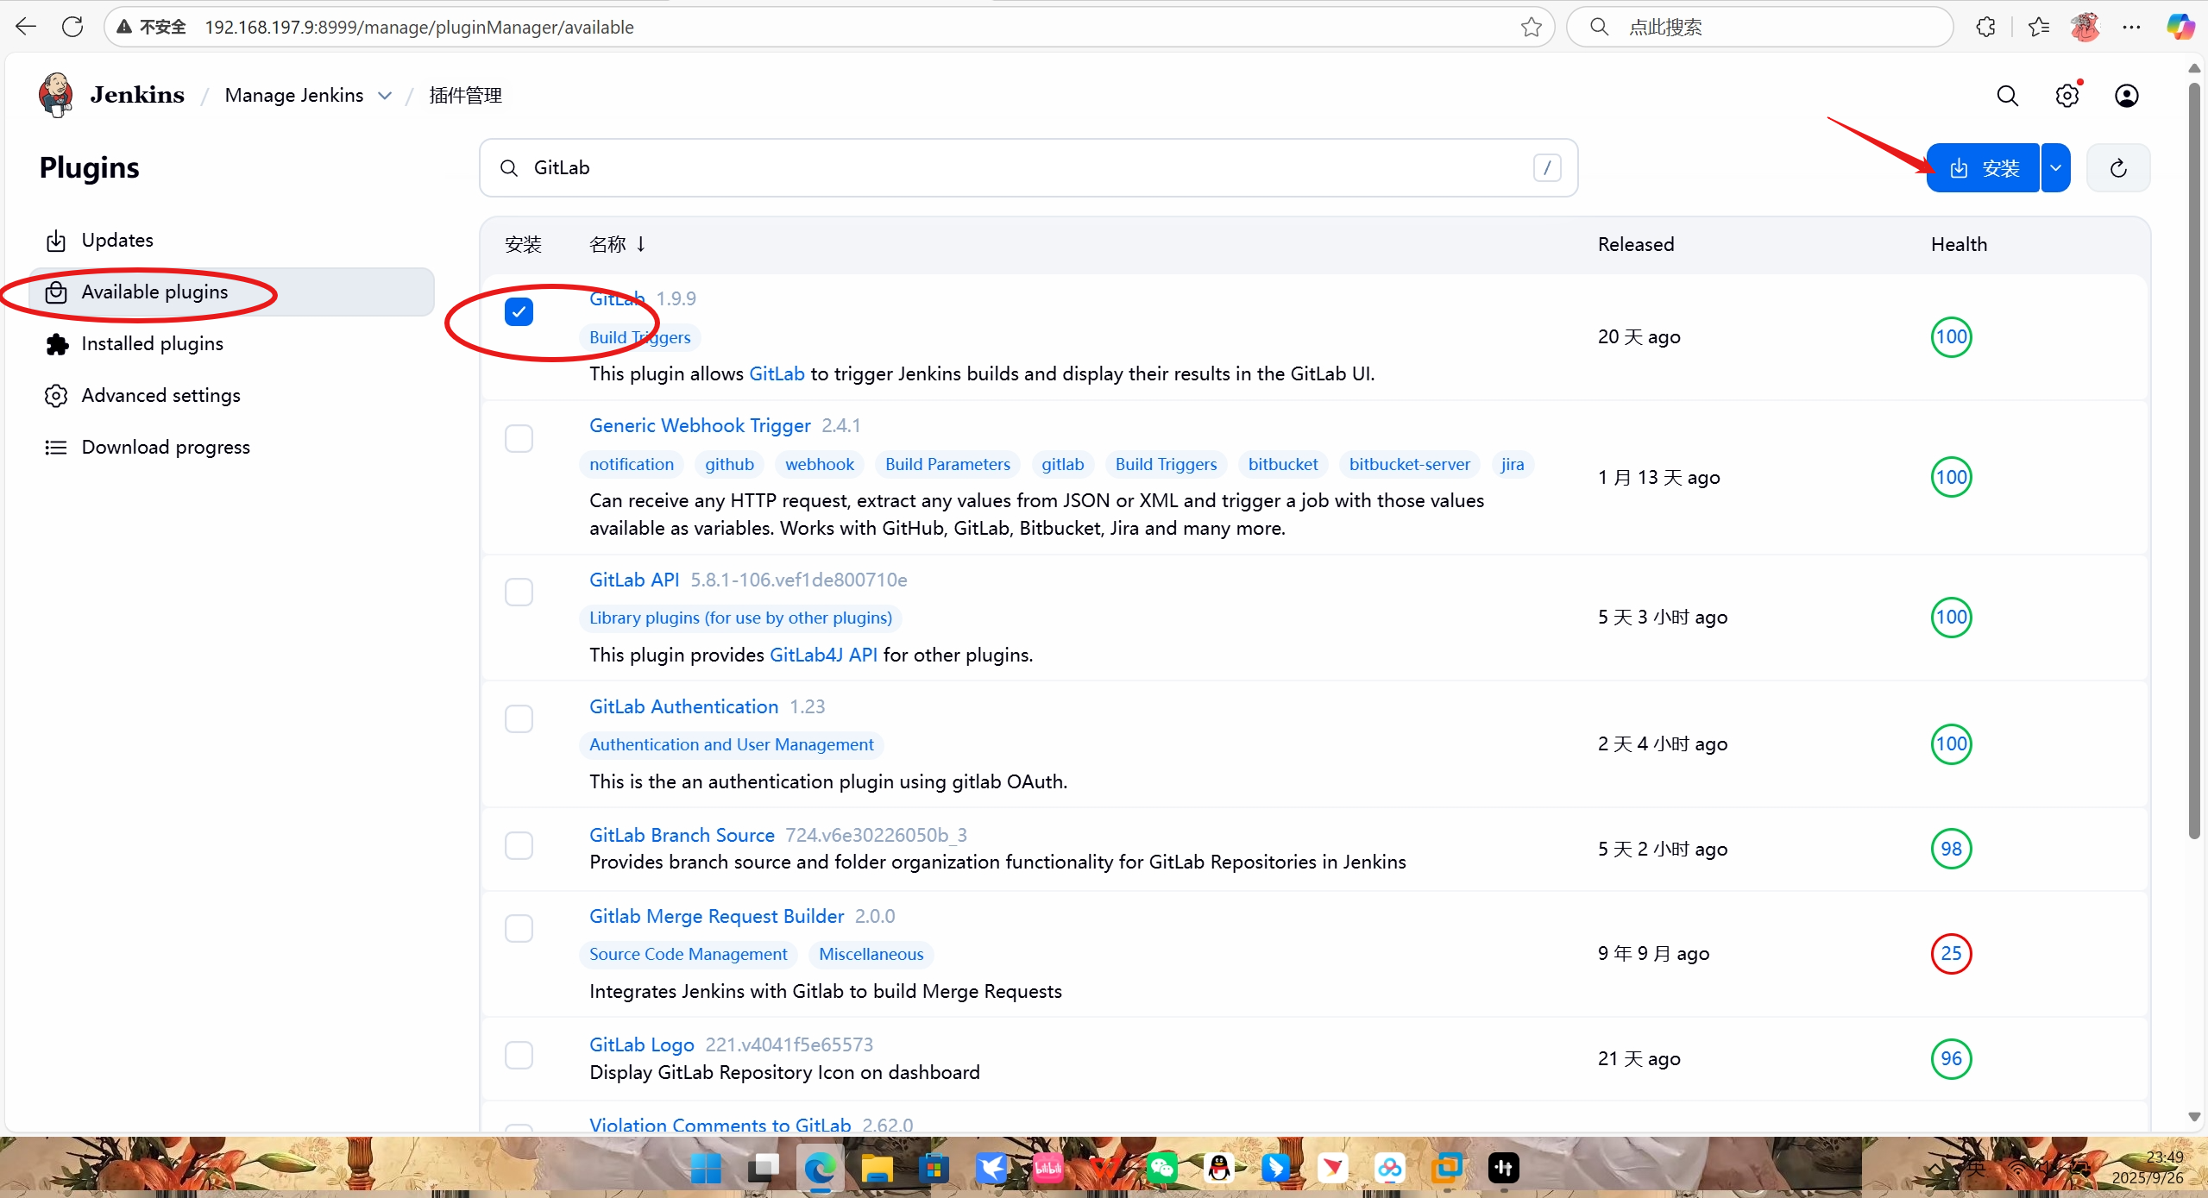The image size is (2208, 1198).
Task: Expand the Manage Jenkins breadcrumb chevron
Action: (385, 96)
